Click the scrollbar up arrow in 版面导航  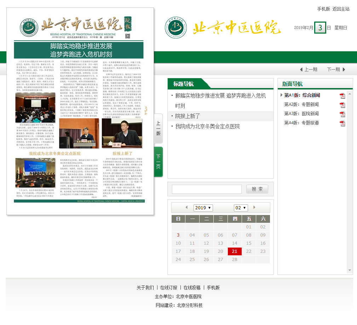(x=350, y=94)
